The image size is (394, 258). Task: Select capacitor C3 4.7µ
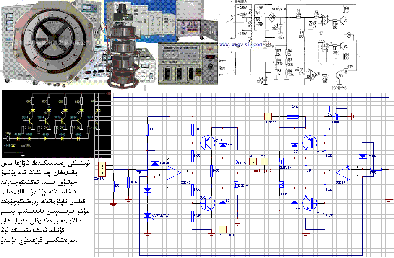tap(297, 70)
